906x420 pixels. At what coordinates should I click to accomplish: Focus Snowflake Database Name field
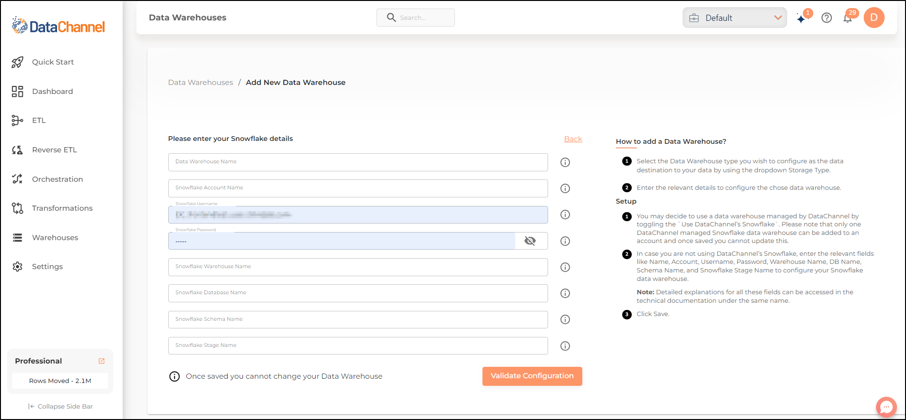pyautogui.click(x=358, y=293)
